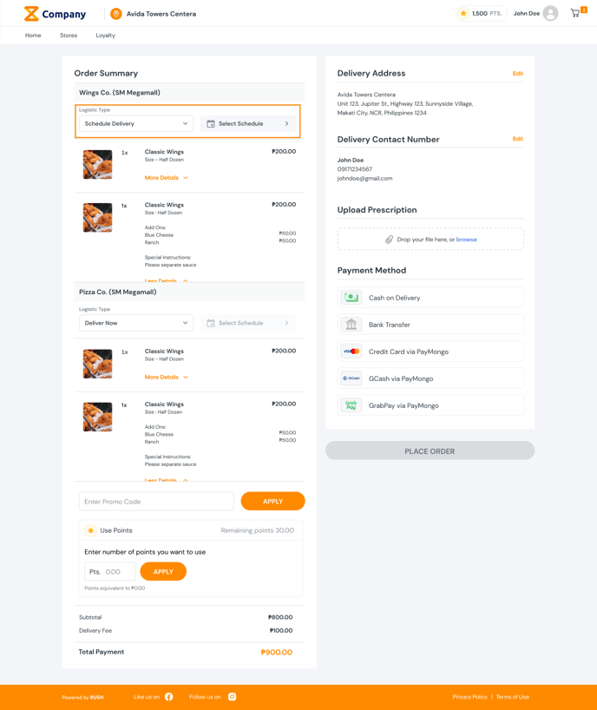Image resolution: width=597 pixels, height=710 pixels.
Task: Open the calendar icon next to Select Schedule
Action: [x=210, y=122]
